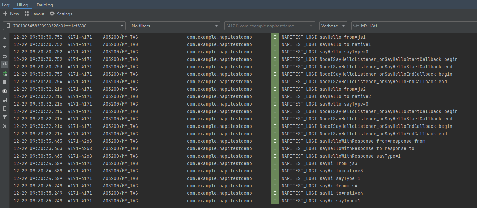The width and height of the screenshot is (477, 208).
Task: Clear the log with trash icon
Action: tap(5, 82)
